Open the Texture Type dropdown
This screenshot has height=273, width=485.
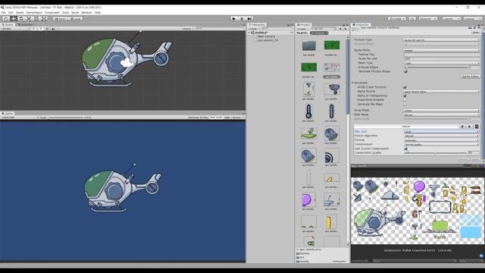click(441, 40)
